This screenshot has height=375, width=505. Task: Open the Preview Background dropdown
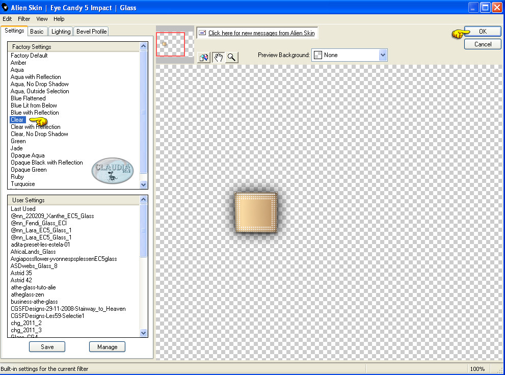point(350,55)
